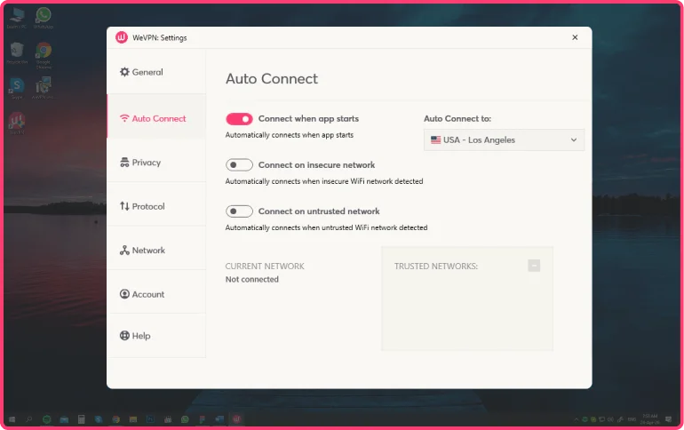The height and width of the screenshot is (430, 684).
Task: Click the Skype desktop shortcut
Action: (x=17, y=88)
